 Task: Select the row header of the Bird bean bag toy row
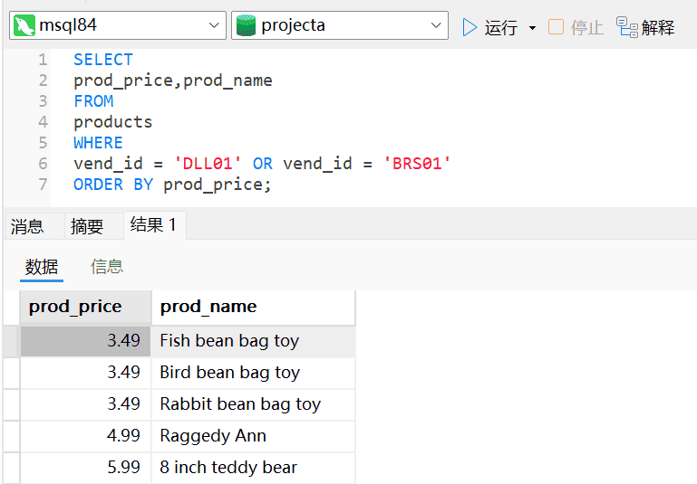(11, 373)
